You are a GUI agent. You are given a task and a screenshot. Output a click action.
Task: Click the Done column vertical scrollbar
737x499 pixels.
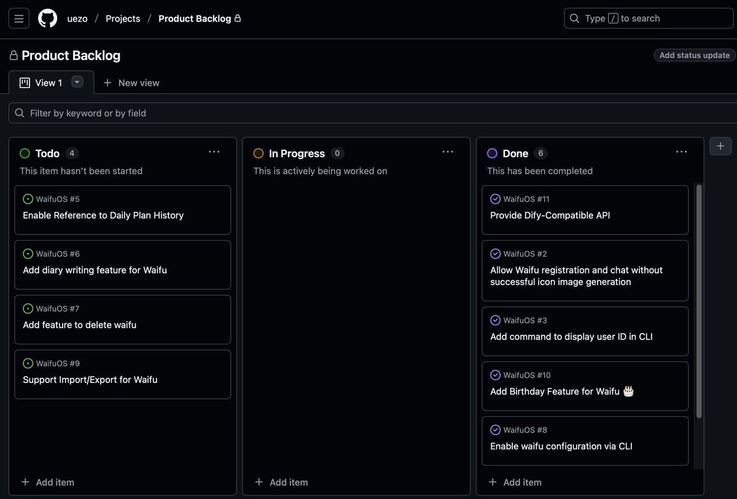[698, 301]
